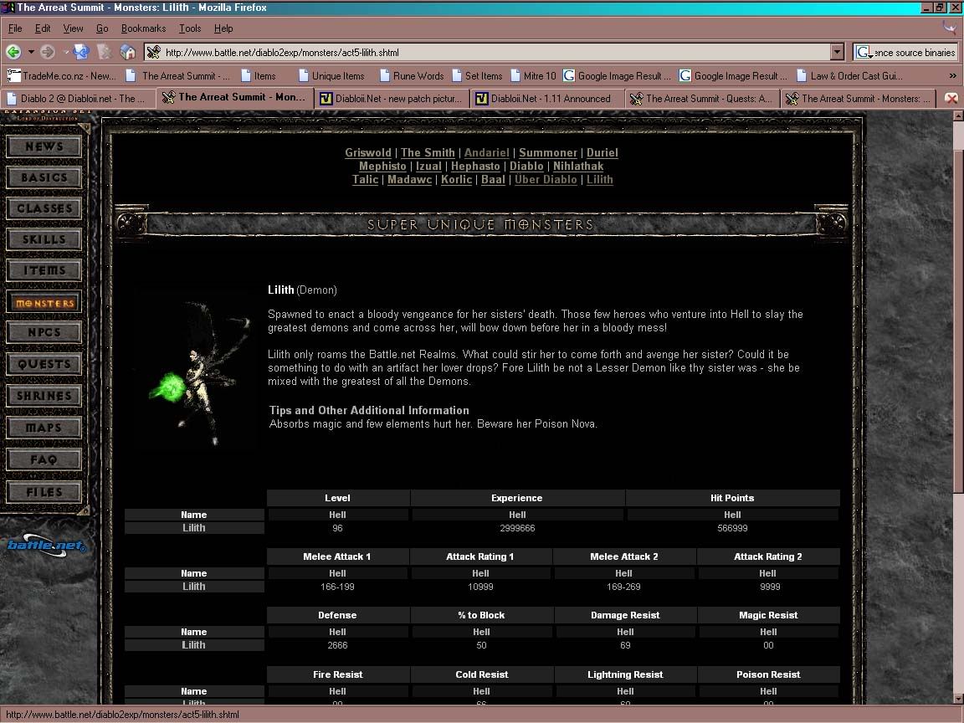This screenshot has height=723, width=964.
Task: Click the experience value 2999666
Action: point(517,528)
